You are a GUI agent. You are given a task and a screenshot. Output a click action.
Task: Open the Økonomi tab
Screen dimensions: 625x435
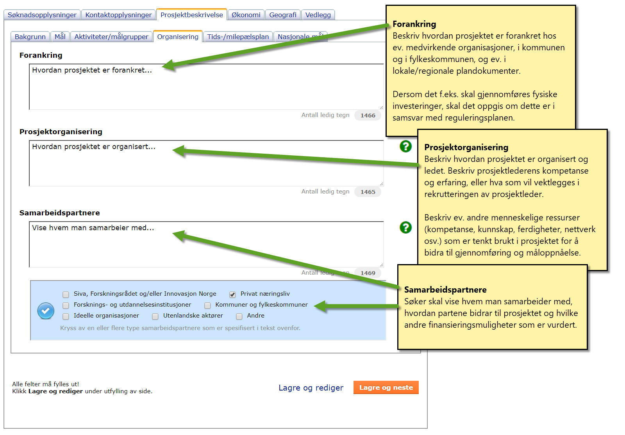point(246,15)
